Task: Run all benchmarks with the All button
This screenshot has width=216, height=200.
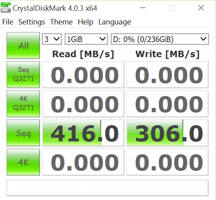Action: point(23,46)
